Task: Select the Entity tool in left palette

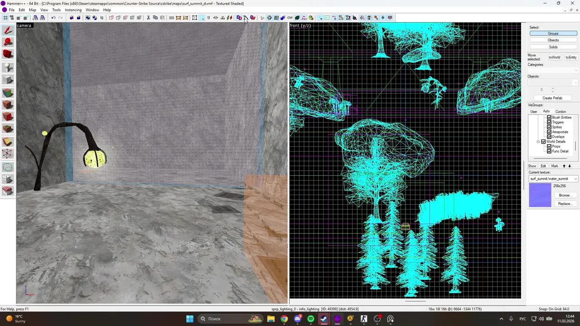Action: pyautogui.click(x=8, y=67)
